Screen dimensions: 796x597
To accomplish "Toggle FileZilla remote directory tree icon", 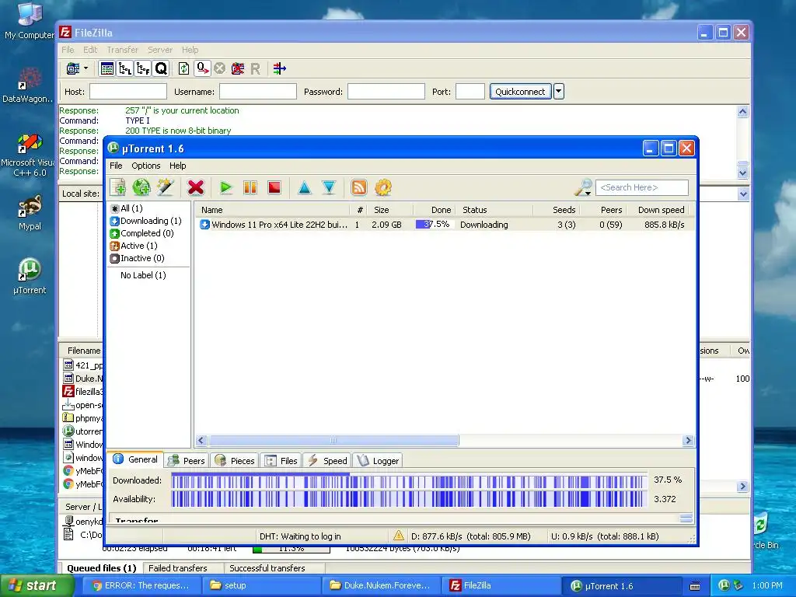I will pyautogui.click(x=143, y=68).
